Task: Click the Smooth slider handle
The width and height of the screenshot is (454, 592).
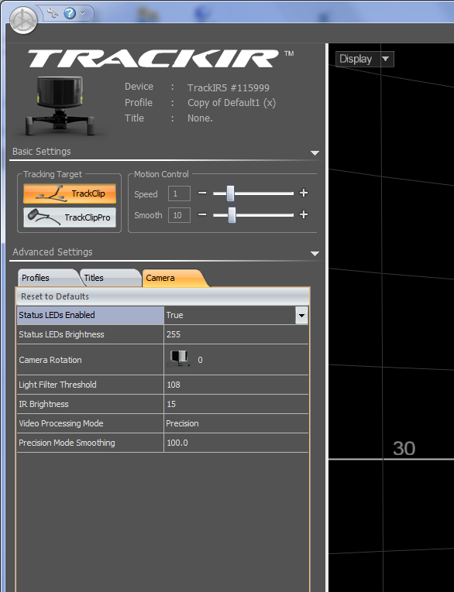Action: (232, 215)
